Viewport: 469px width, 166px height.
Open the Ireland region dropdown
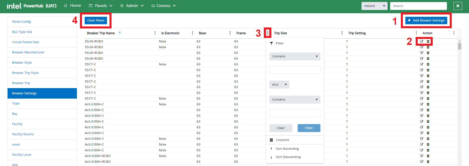[x=374, y=6]
